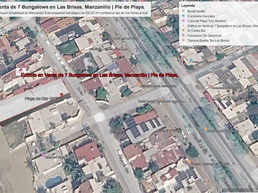
Task: Click the red Edificio en Venta map label
Action: pyautogui.click(x=100, y=75)
